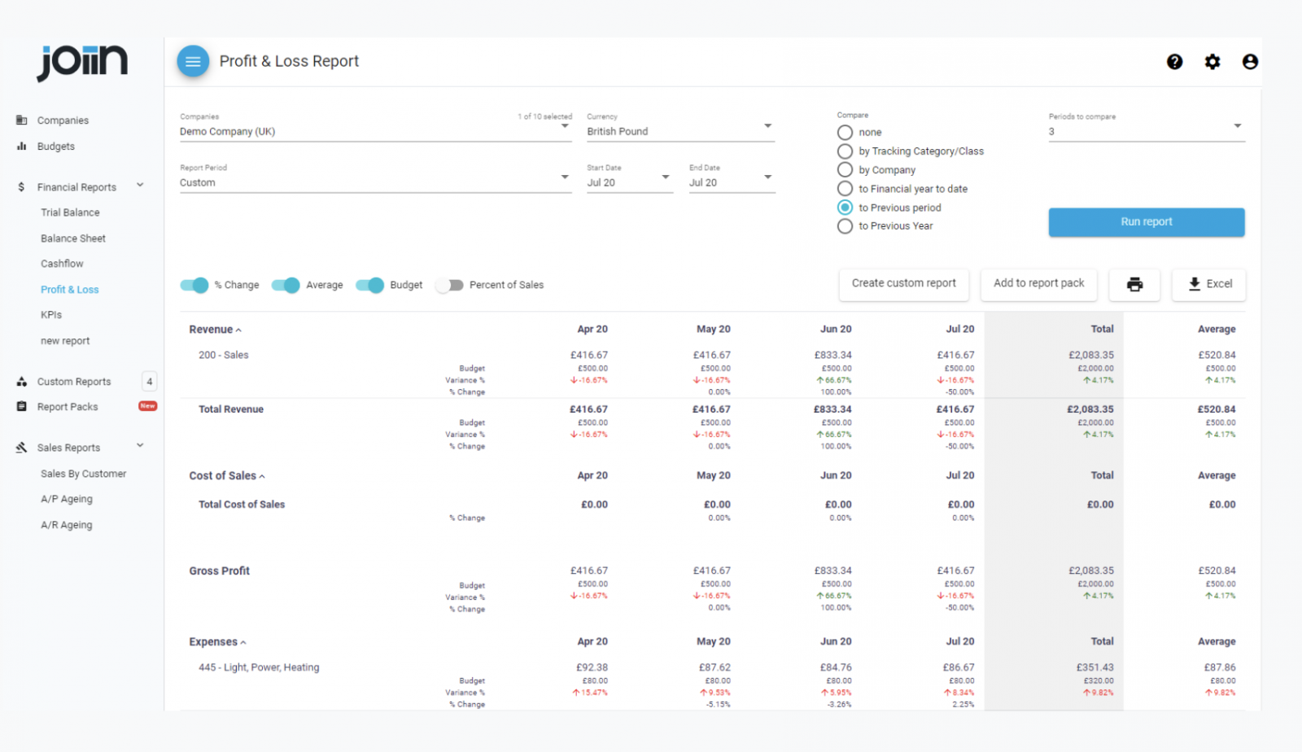1302x752 pixels.
Task: Select the Companies icon in the sidebar
Action: [x=20, y=120]
